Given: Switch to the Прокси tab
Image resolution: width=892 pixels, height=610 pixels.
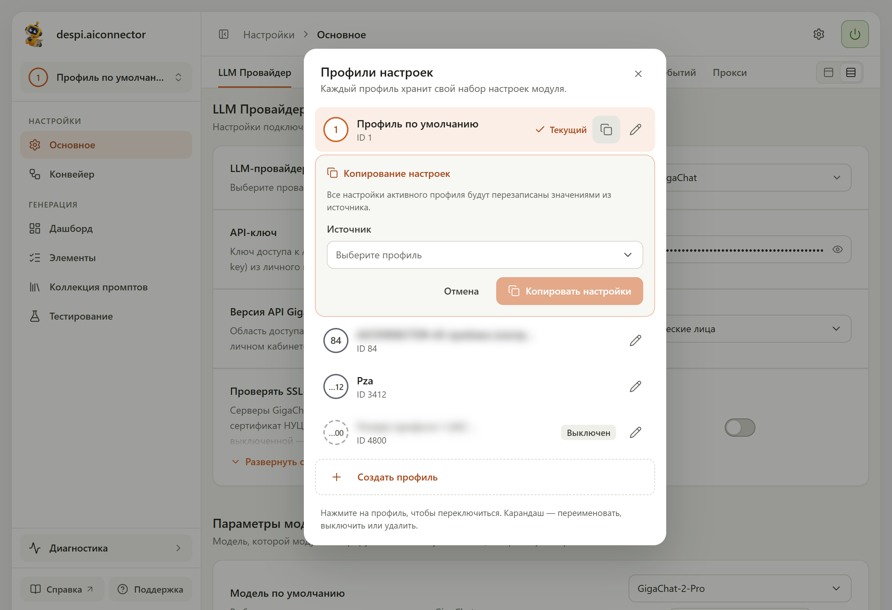Looking at the screenshot, I should tap(730, 72).
